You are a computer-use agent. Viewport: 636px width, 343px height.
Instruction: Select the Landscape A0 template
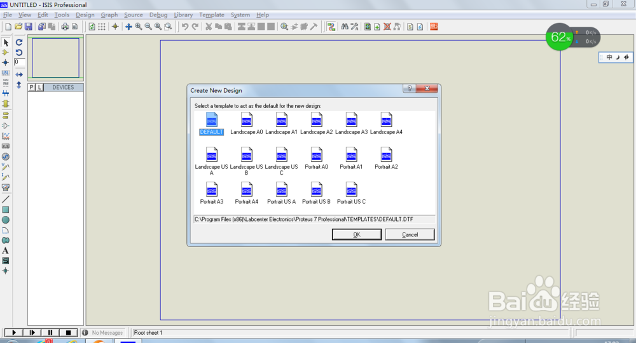point(247,124)
